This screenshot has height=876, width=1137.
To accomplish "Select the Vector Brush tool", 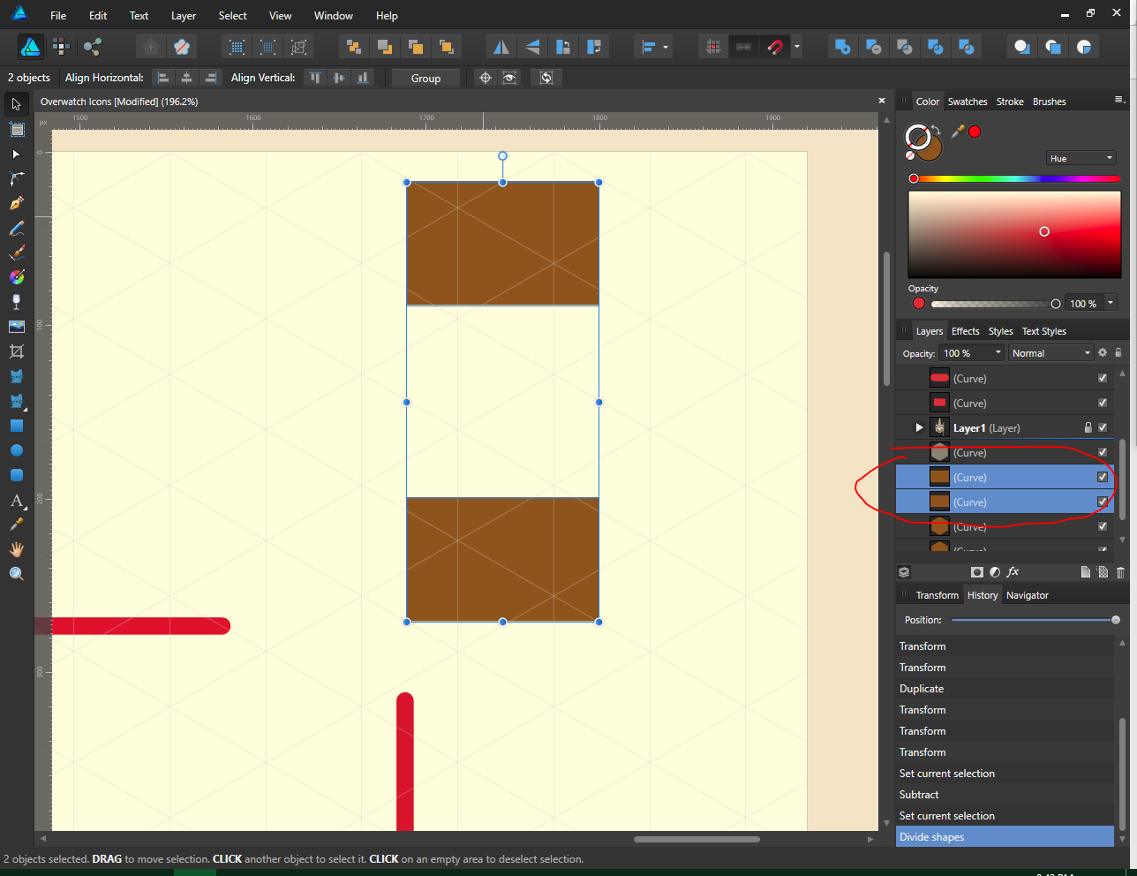I will pyautogui.click(x=16, y=253).
